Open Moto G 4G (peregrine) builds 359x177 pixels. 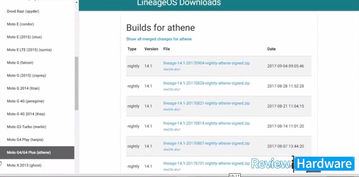[25, 101]
